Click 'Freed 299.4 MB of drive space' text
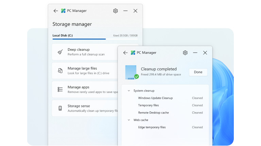This screenshot has height=146, width=261. click(161, 74)
